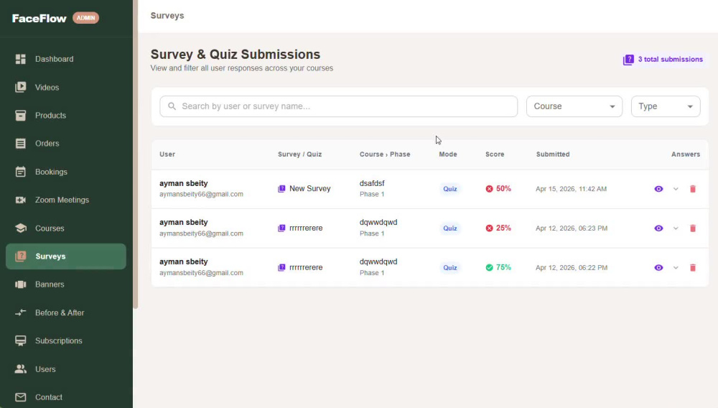Viewport: 718px width, 408px height.
Task: Delete the Apr 15 11:42 AM submission
Action: pos(693,189)
